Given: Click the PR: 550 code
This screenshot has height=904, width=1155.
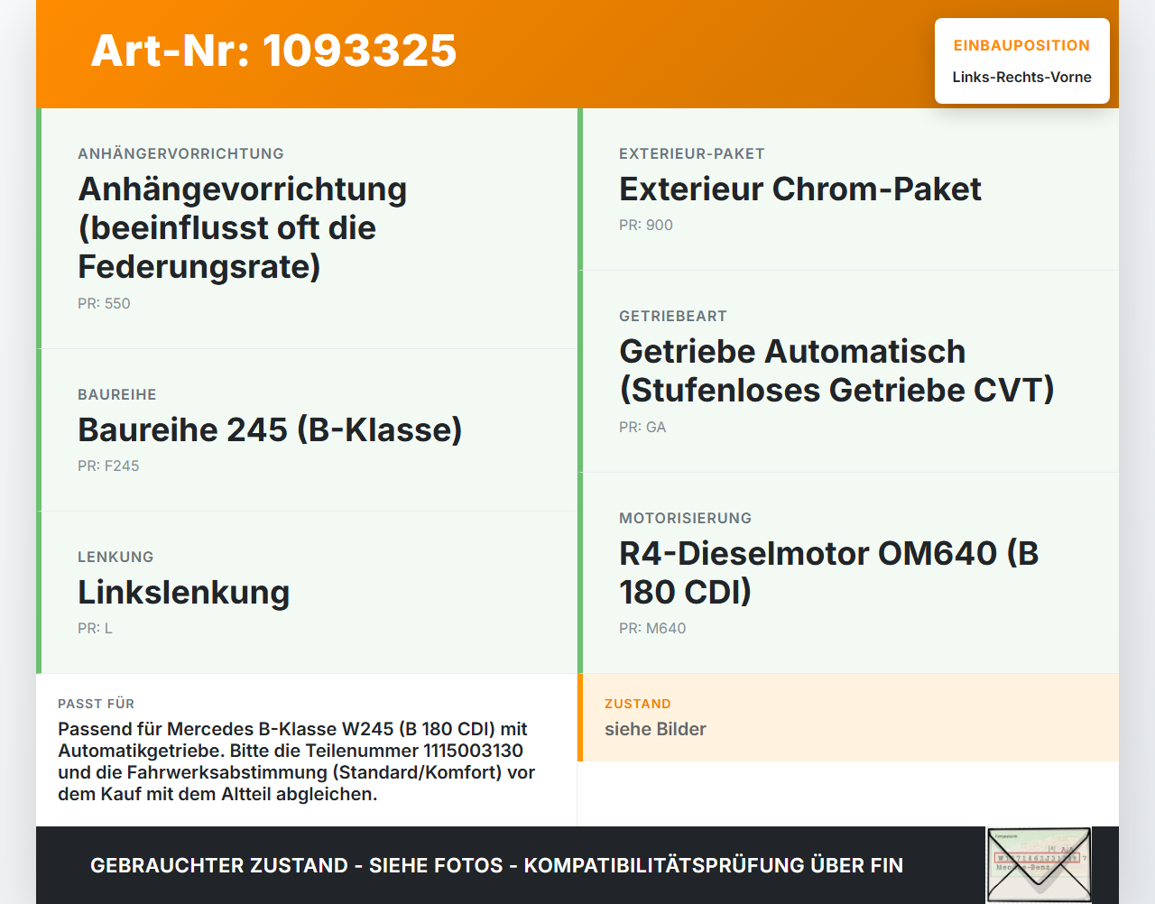Looking at the screenshot, I should (x=104, y=304).
